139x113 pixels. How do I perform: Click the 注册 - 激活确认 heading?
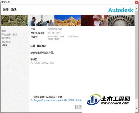[x=38, y=46]
